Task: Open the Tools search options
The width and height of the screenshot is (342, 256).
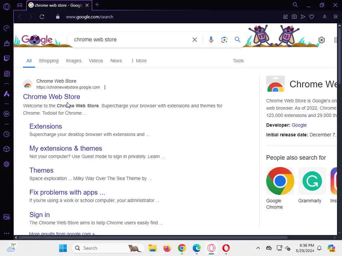Action: click(x=238, y=61)
